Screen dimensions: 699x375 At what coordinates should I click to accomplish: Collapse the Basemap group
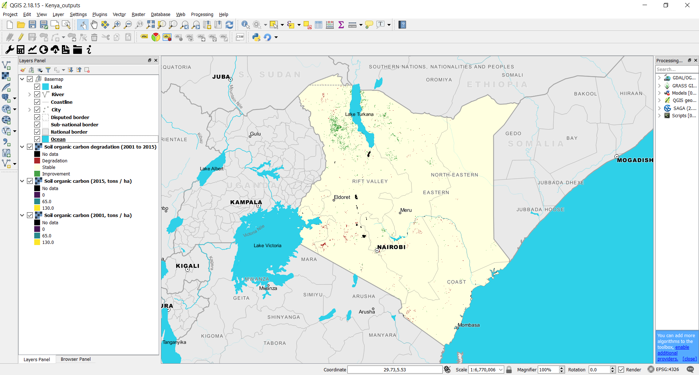(22, 79)
